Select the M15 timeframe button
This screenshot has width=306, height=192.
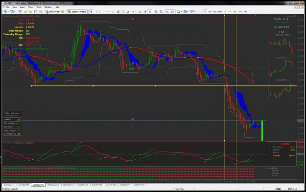coord(215,12)
